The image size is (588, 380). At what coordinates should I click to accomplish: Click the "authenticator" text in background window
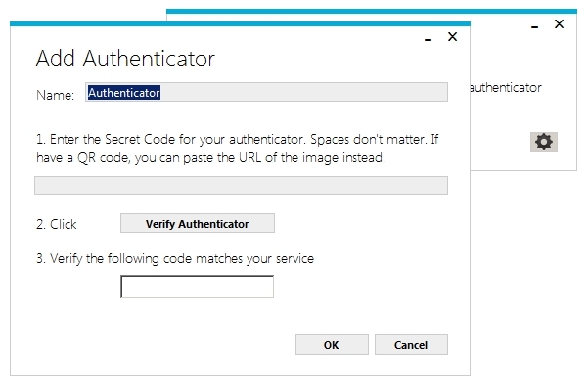506,88
